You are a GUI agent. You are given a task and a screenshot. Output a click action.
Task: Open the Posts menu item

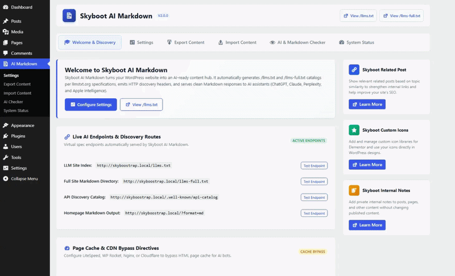(24, 21)
